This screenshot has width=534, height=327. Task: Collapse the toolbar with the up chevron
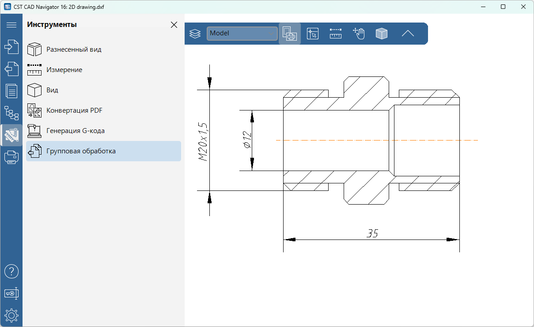pos(408,34)
